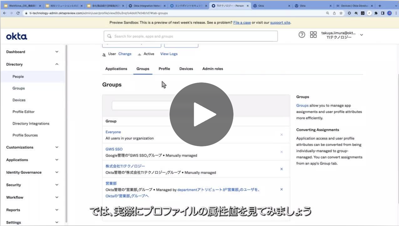Open the Admin roles tab
This screenshot has height=226, width=399.
point(213,69)
